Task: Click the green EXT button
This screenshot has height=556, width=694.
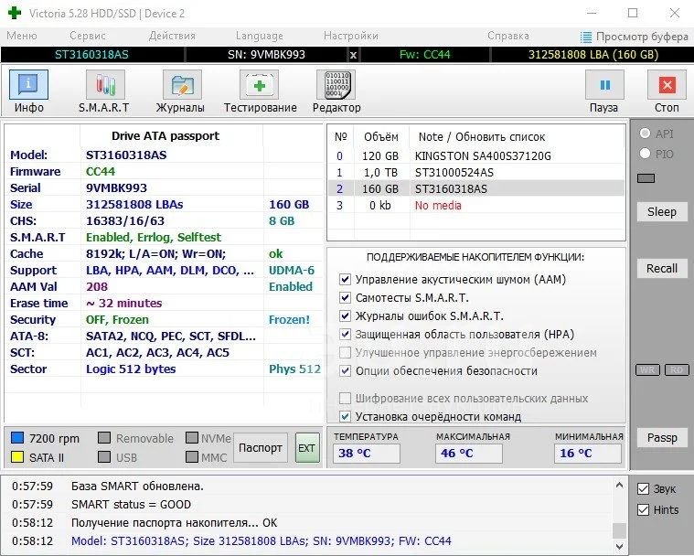Action: (306, 448)
